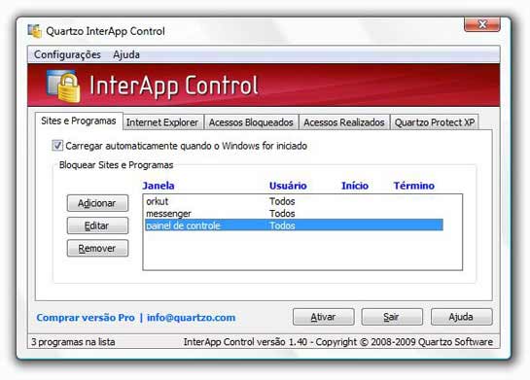Screen dimensions: 530x380
Task: Select the painel de controle row
Action: pyautogui.click(x=294, y=225)
